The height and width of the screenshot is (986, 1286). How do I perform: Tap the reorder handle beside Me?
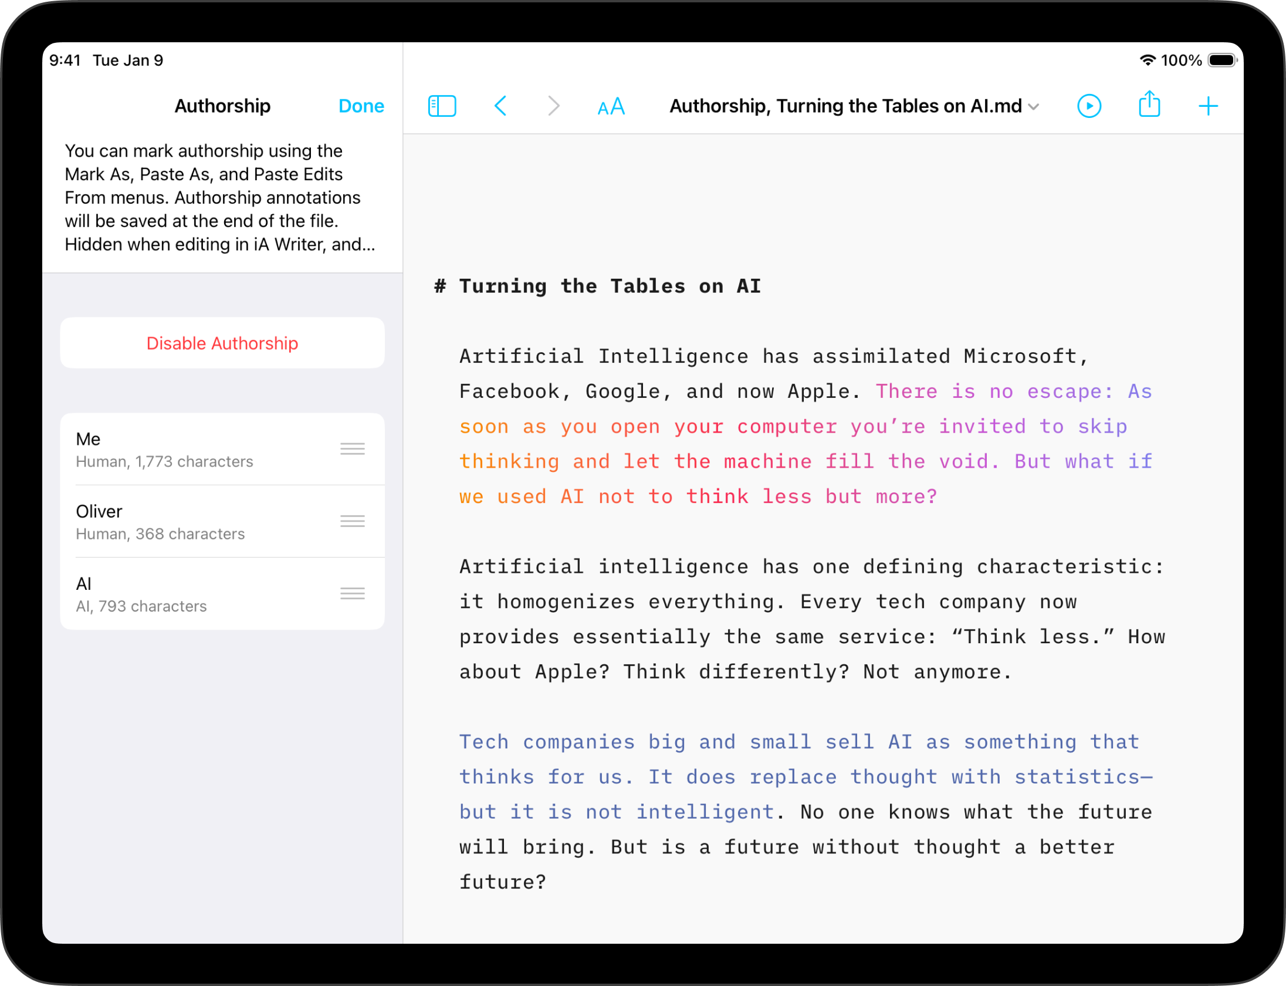pos(352,449)
